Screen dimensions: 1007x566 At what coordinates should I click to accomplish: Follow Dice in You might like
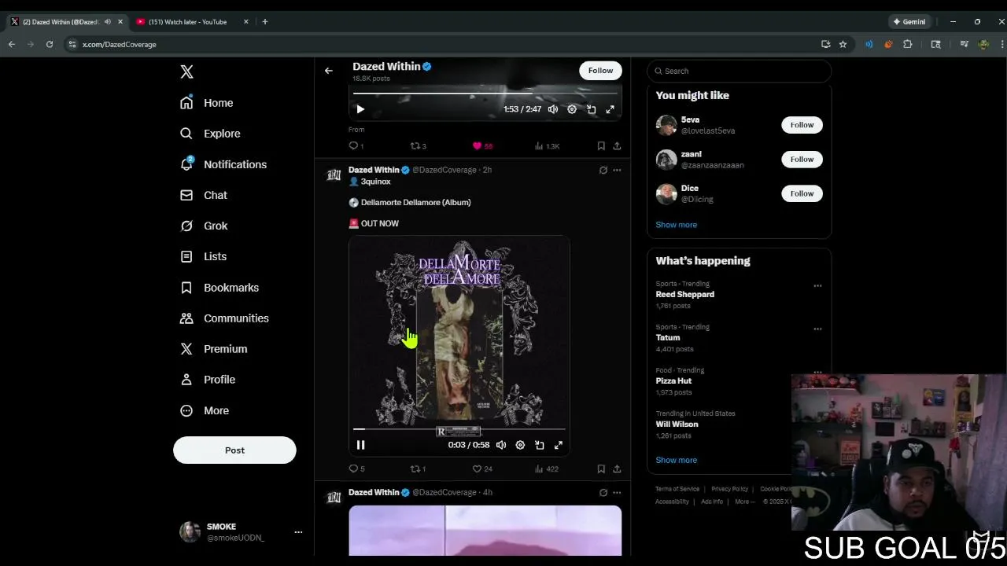pyautogui.click(x=802, y=193)
